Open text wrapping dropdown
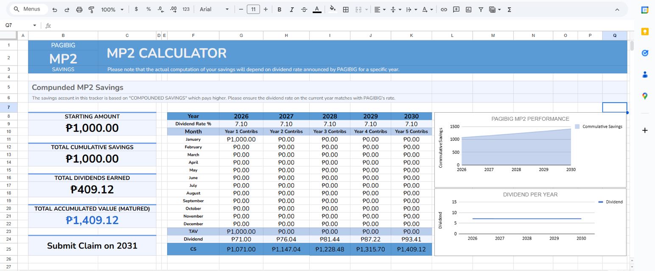The width and height of the screenshot is (655, 271). pyautogui.click(x=411, y=9)
